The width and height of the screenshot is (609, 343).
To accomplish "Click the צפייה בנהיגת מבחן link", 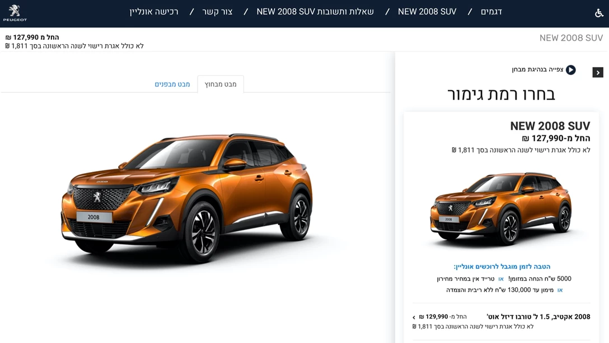I will pos(537,69).
